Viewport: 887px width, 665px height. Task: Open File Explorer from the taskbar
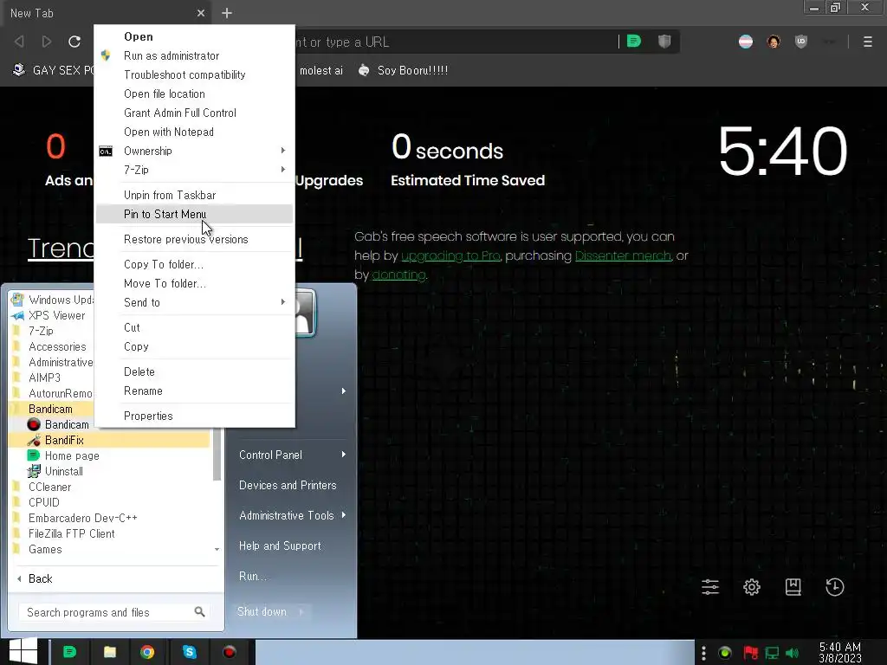point(110,652)
